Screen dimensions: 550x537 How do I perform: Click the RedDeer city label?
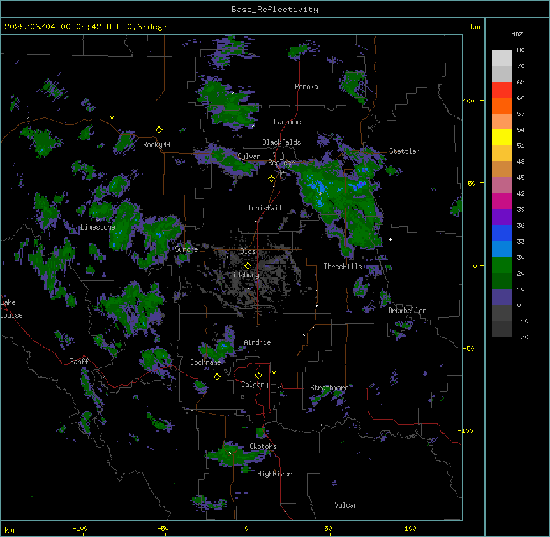click(x=281, y=163)
